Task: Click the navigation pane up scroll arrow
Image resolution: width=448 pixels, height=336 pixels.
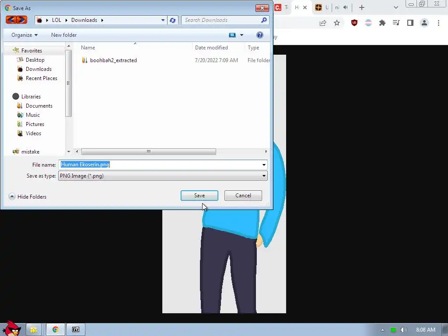Action: (69, 46)
